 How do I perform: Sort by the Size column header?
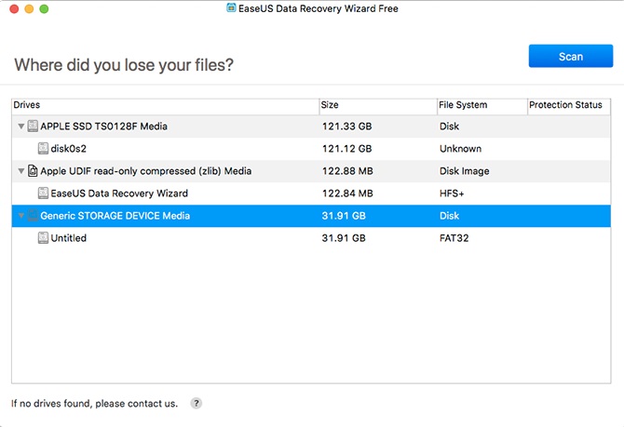click(376, 105)
